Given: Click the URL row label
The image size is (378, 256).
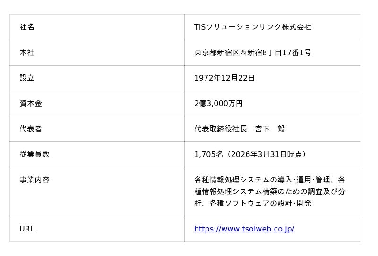Looking at the screenshot, I should click(x=27, y=229).
